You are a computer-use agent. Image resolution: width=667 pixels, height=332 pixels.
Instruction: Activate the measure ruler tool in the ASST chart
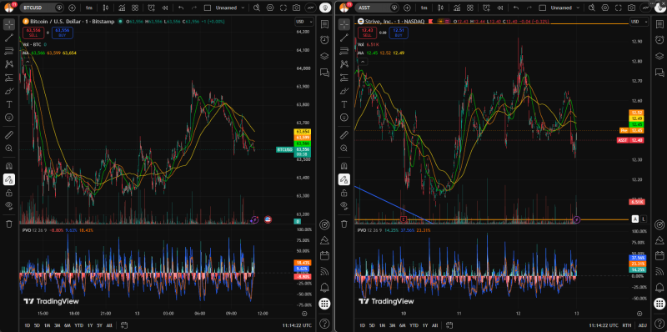pyautogui.click(x=344, y=135)
